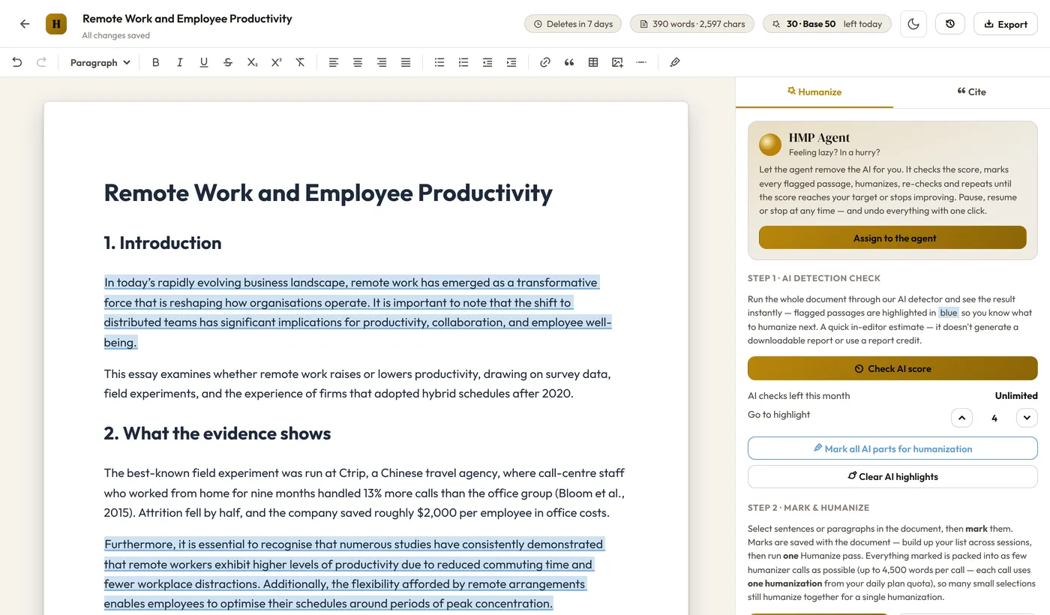The image size is (1050, 615).
Task: Toggle bold formatting
Action: [x=156, y=63]
